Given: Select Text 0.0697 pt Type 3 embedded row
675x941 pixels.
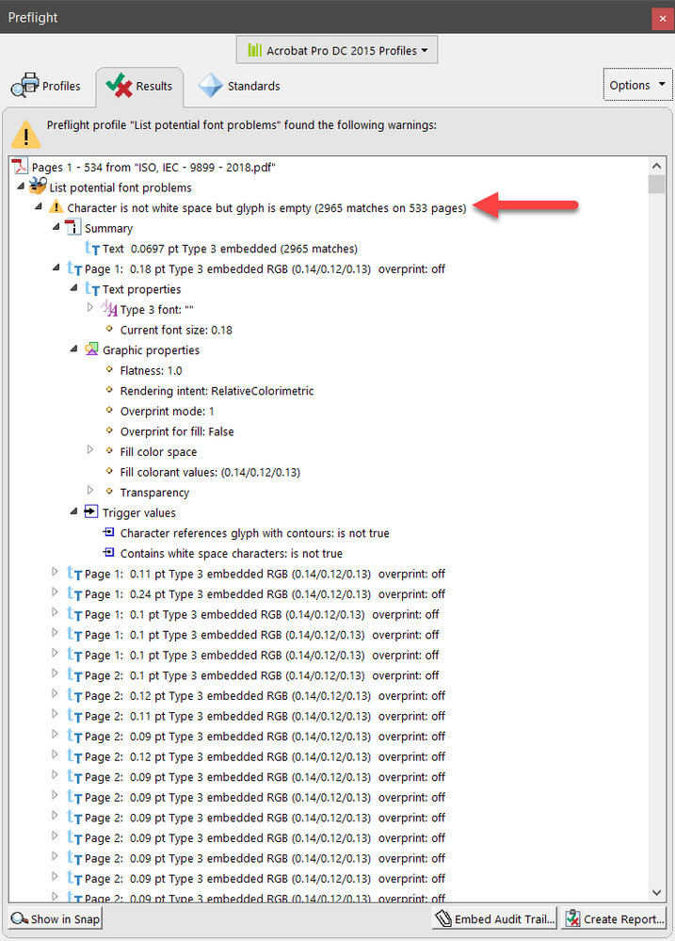Looking at the screenshot, I should (230, 249).
